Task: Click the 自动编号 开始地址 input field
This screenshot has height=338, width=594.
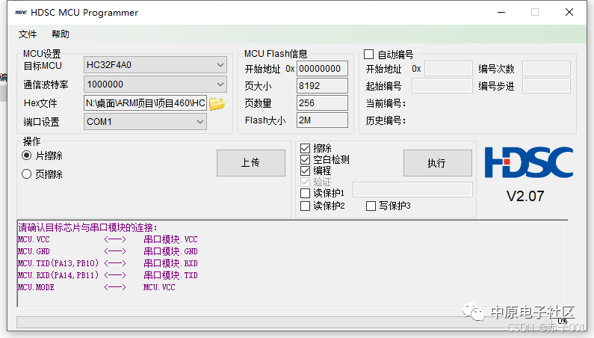Action: [x=448, y=69]
